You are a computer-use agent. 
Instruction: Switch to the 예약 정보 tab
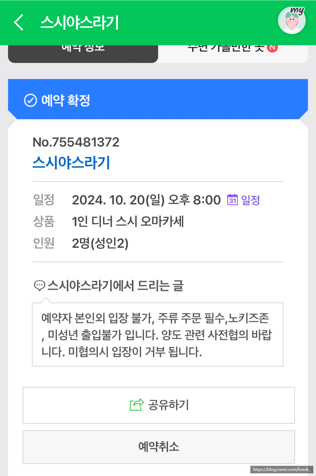pos(83,54)
